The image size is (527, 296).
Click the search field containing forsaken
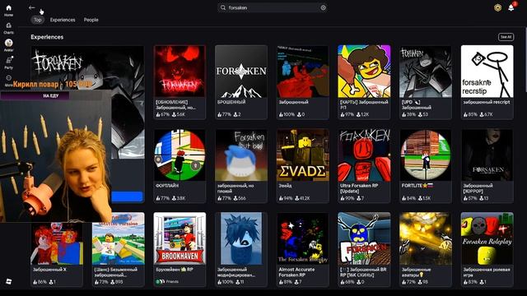[273, 7]
